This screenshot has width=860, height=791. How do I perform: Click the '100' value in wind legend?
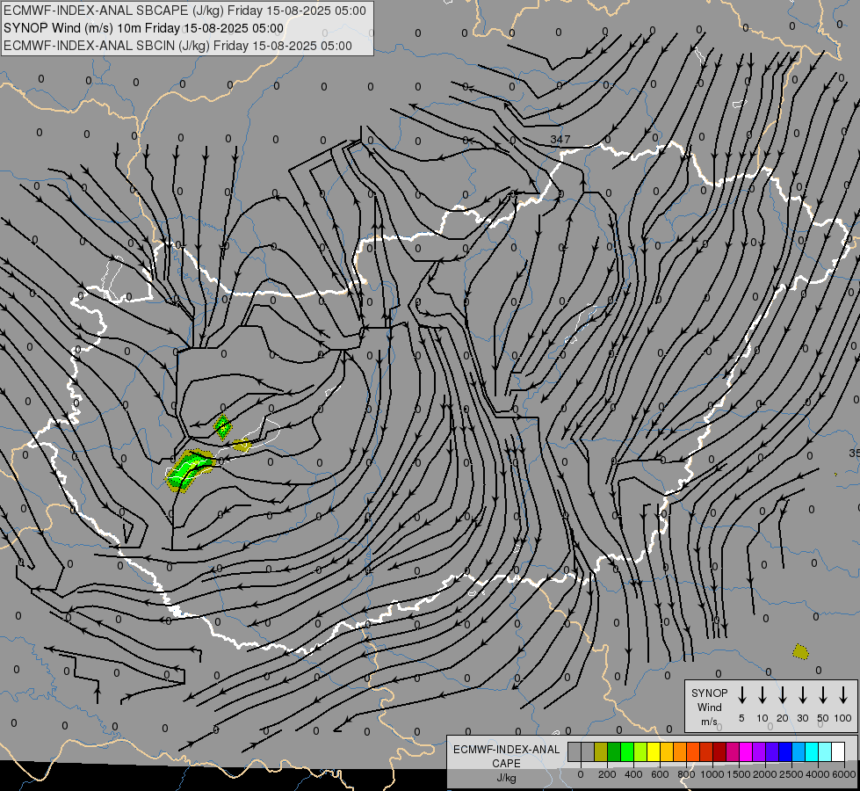(843, 718)
